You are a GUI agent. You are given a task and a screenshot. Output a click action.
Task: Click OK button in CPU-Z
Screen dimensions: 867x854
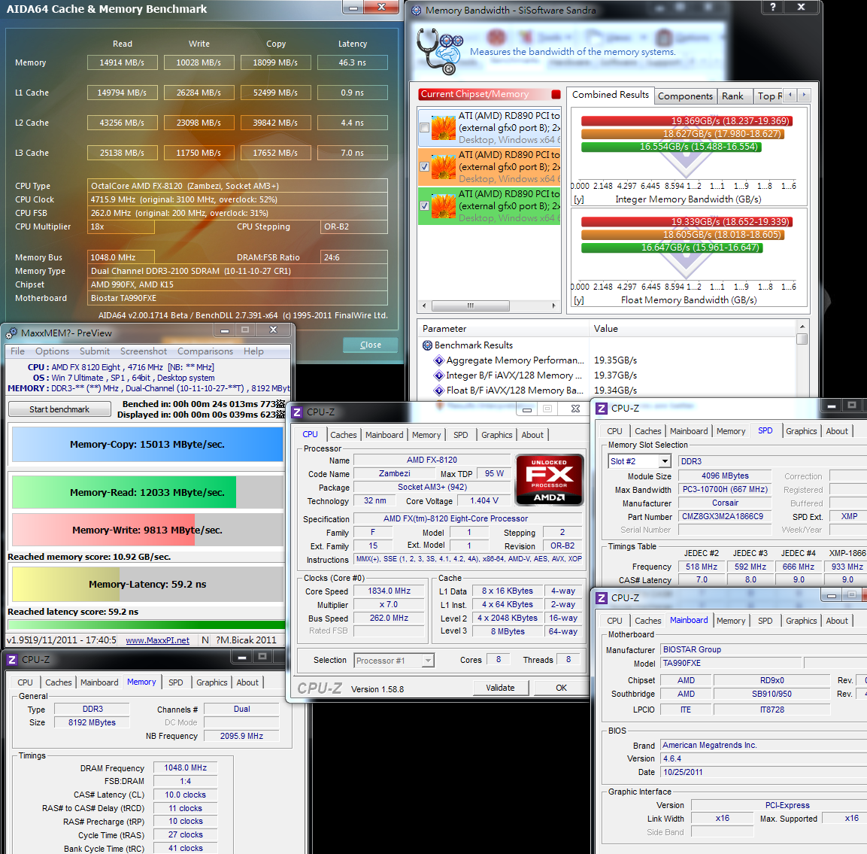pos(561,688)
